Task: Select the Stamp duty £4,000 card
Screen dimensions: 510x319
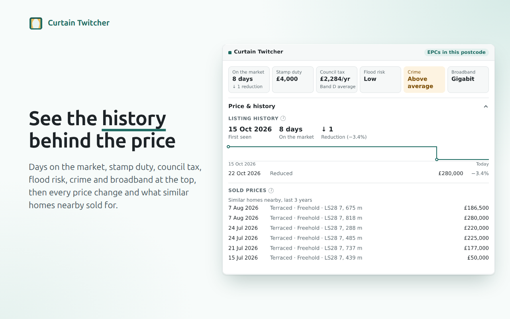Action: point(293,79)
